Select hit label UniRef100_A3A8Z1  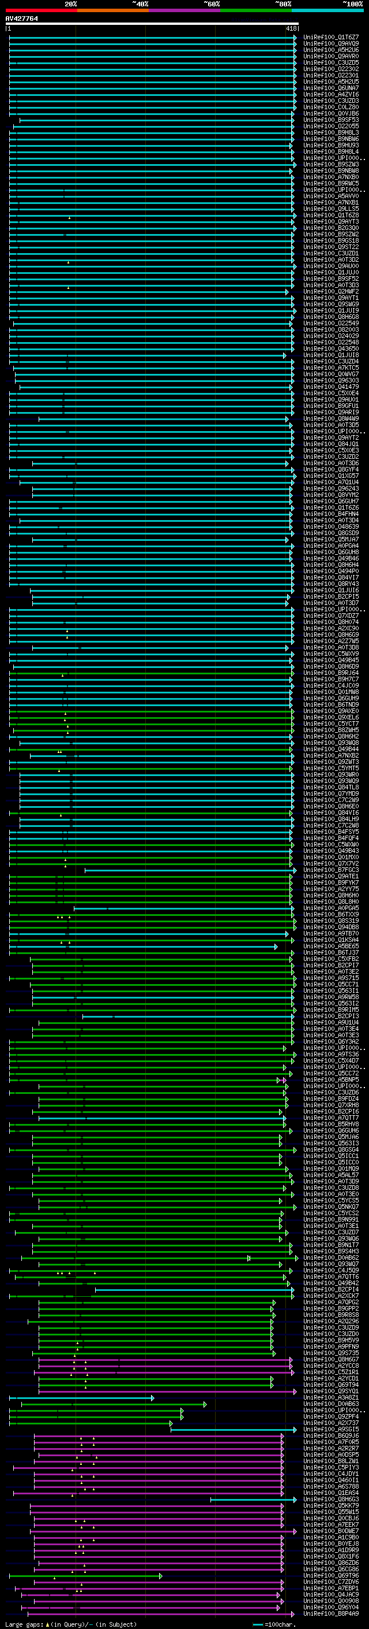tap(330, 1397)
